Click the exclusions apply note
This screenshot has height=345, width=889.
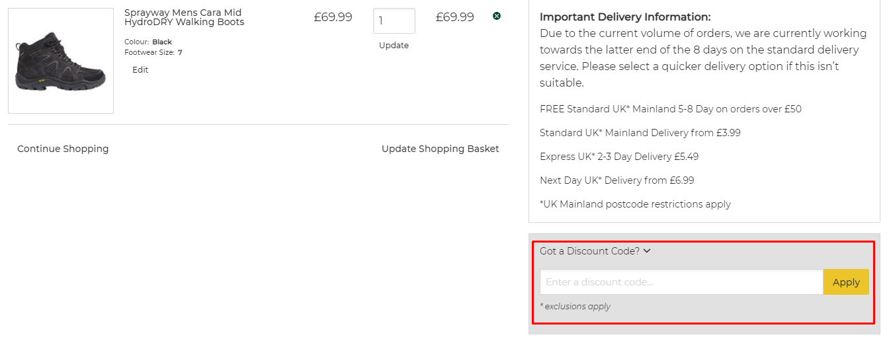click(575, 307)
